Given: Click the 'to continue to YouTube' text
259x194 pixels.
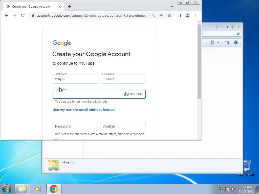Looking at the screenshot, I should tap(74, 63).
